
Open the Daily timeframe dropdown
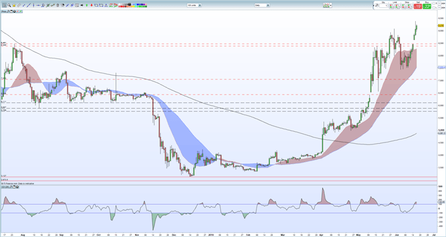tap(262, 5)
